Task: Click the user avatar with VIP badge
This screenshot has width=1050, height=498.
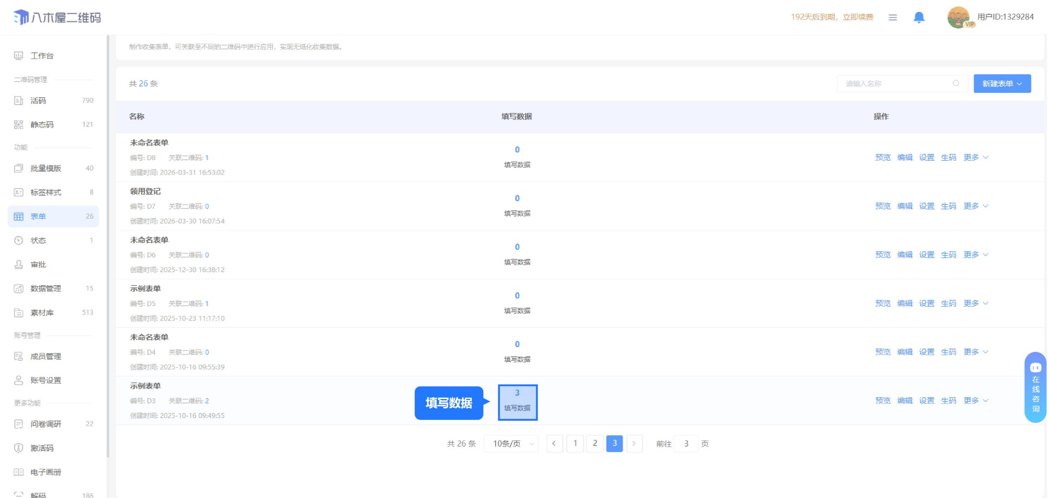Action: [x=959, y=17]
